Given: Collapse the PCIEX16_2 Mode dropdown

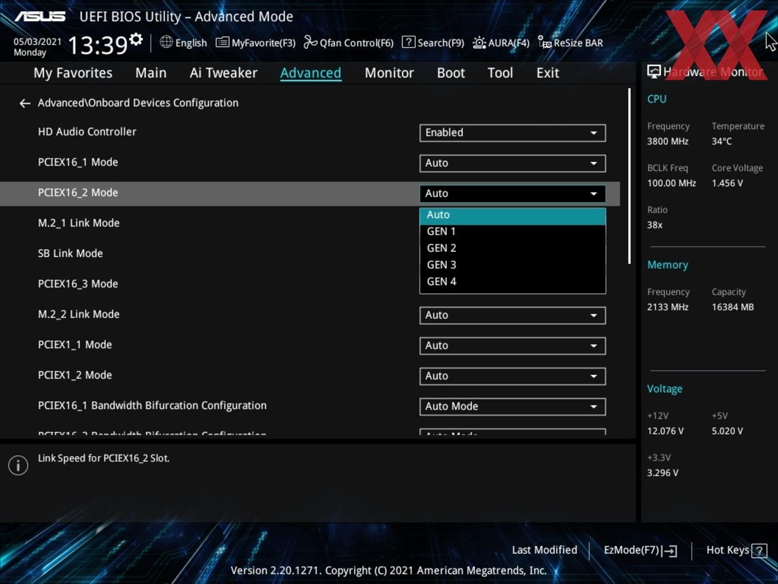Looking at the screenshot, I should click(x=513, y=194).
